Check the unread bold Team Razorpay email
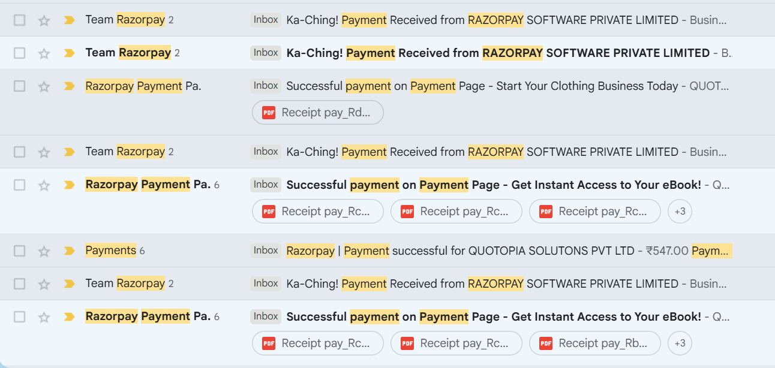This screenshot has height=368, width=775. (x=20, y=53)
